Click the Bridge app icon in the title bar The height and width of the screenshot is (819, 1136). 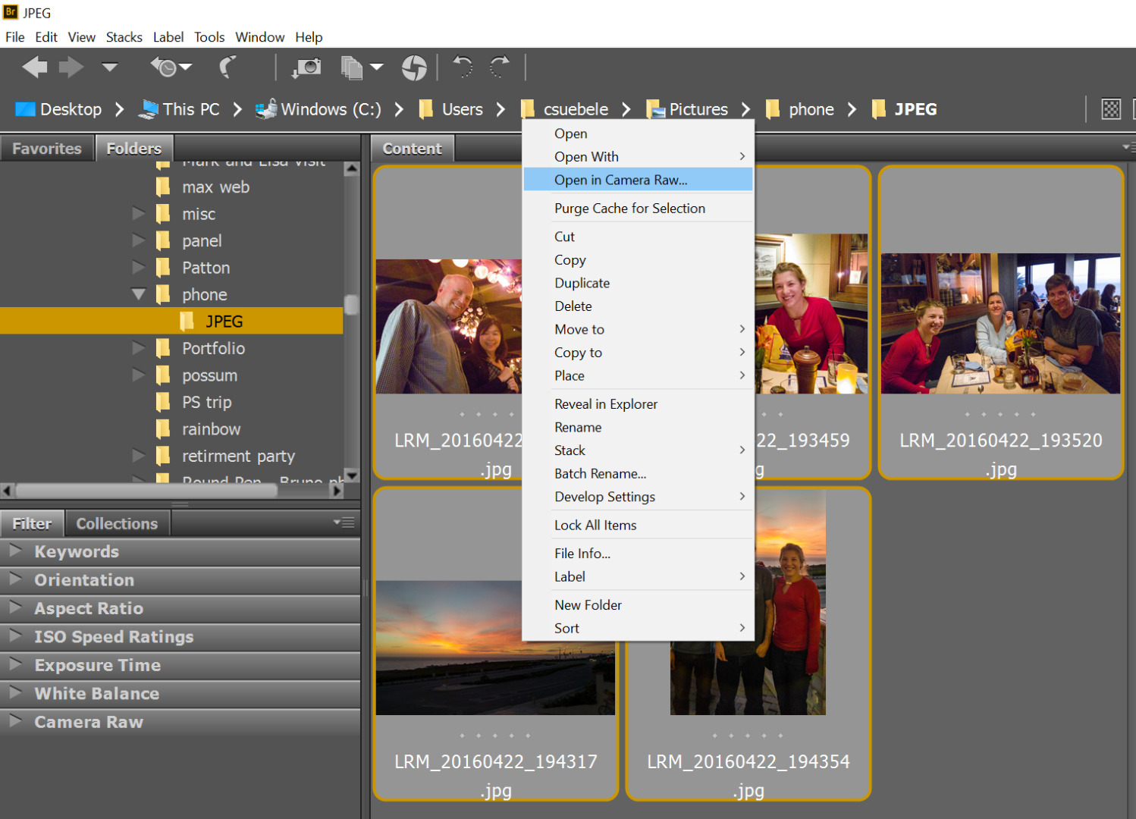[x=11, y=12]
